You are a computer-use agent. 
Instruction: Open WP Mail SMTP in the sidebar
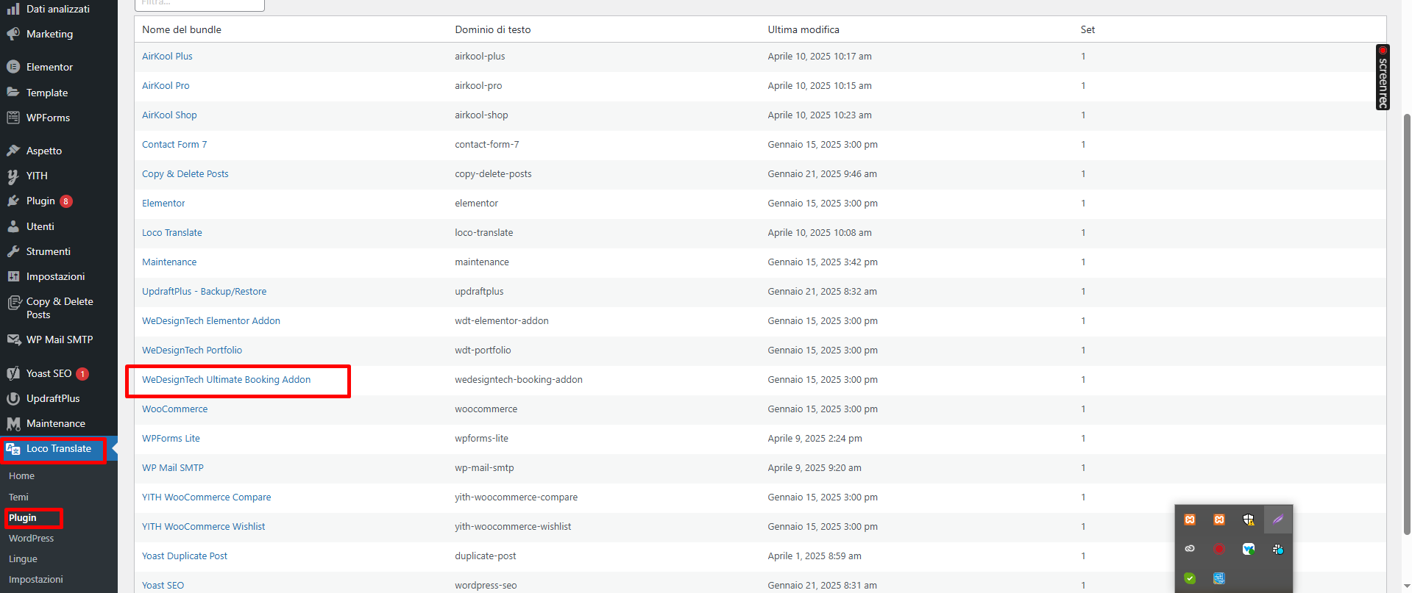point(60,339)
